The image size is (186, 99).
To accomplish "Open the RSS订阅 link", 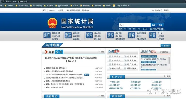I will click(60, 10).
